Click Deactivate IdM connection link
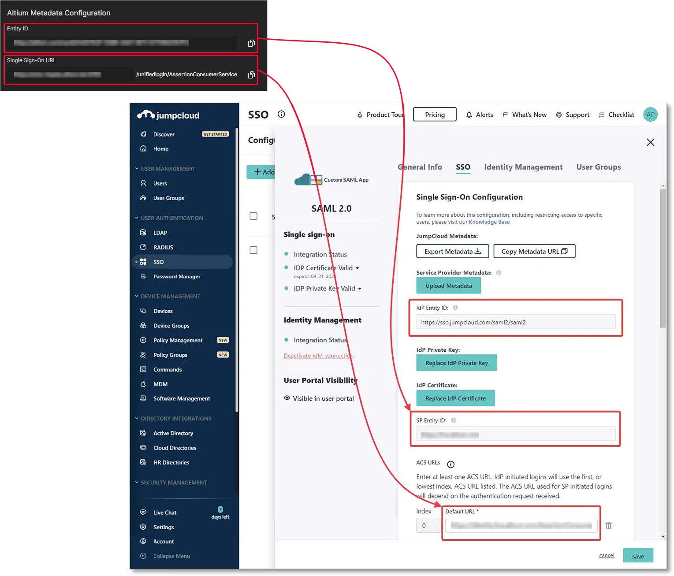674x576 pixels. click(x=318, y=356)
